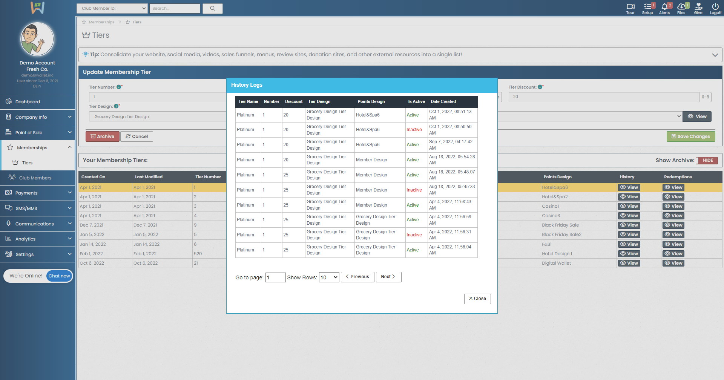The height and width of the screenshot is (380, 724).
Task: Click the Tier Discount info icon
Action: click(x=540, y=87)
